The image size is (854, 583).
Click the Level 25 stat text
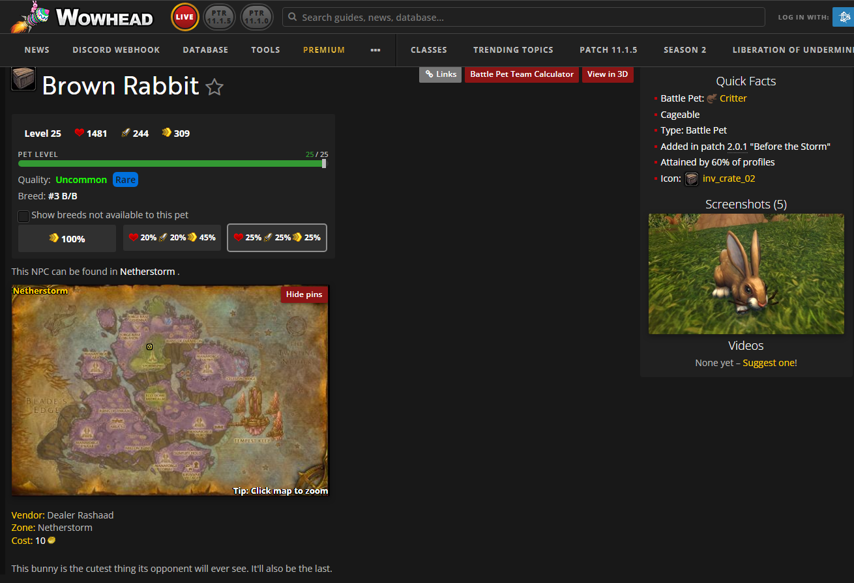[x=43, y=134]
